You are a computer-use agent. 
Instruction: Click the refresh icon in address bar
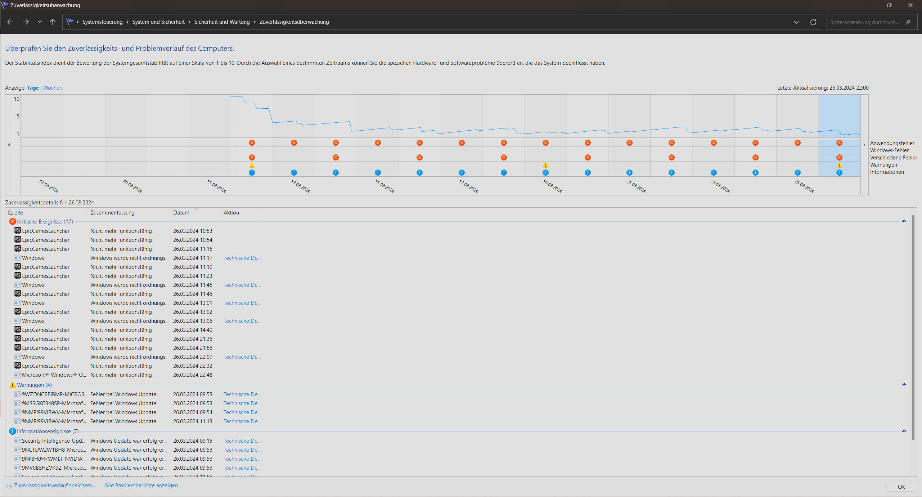[x=813, y=22]
